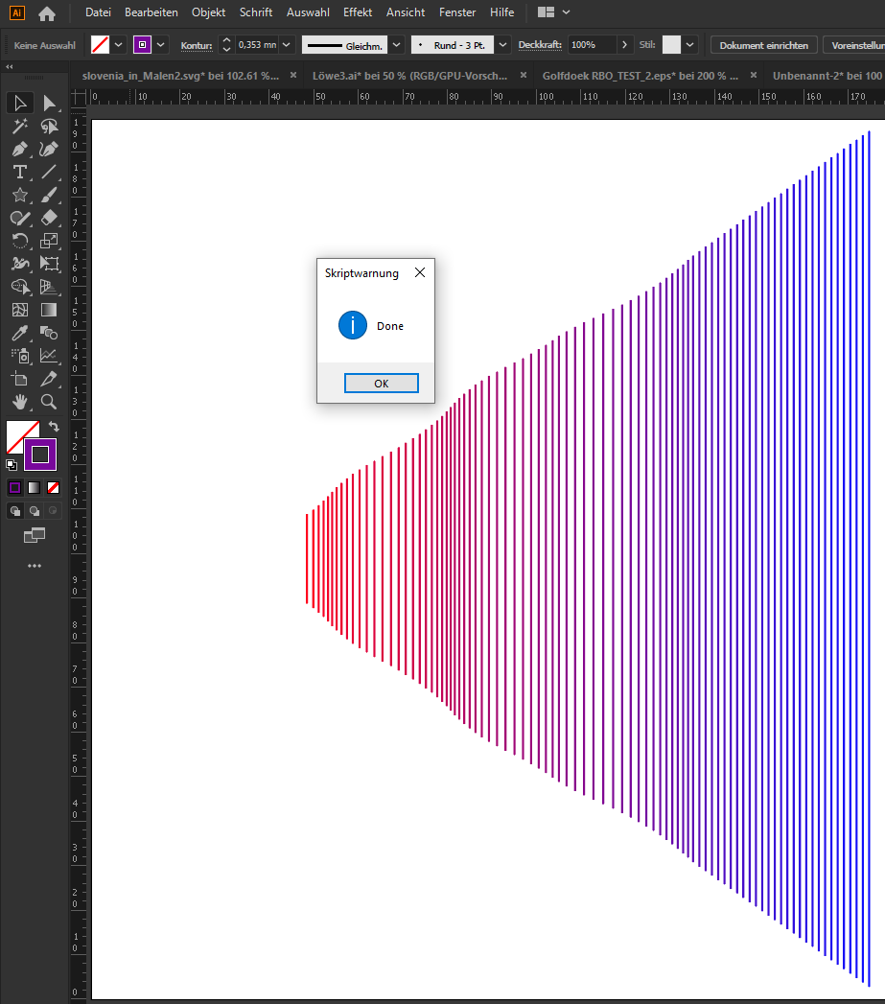885x1004 pixels.
Task: Open the brush definition dropdown
Action: pyautogui.click(x=501, y=44)
